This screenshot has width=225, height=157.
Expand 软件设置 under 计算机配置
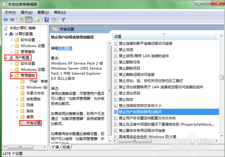point(12,40)
